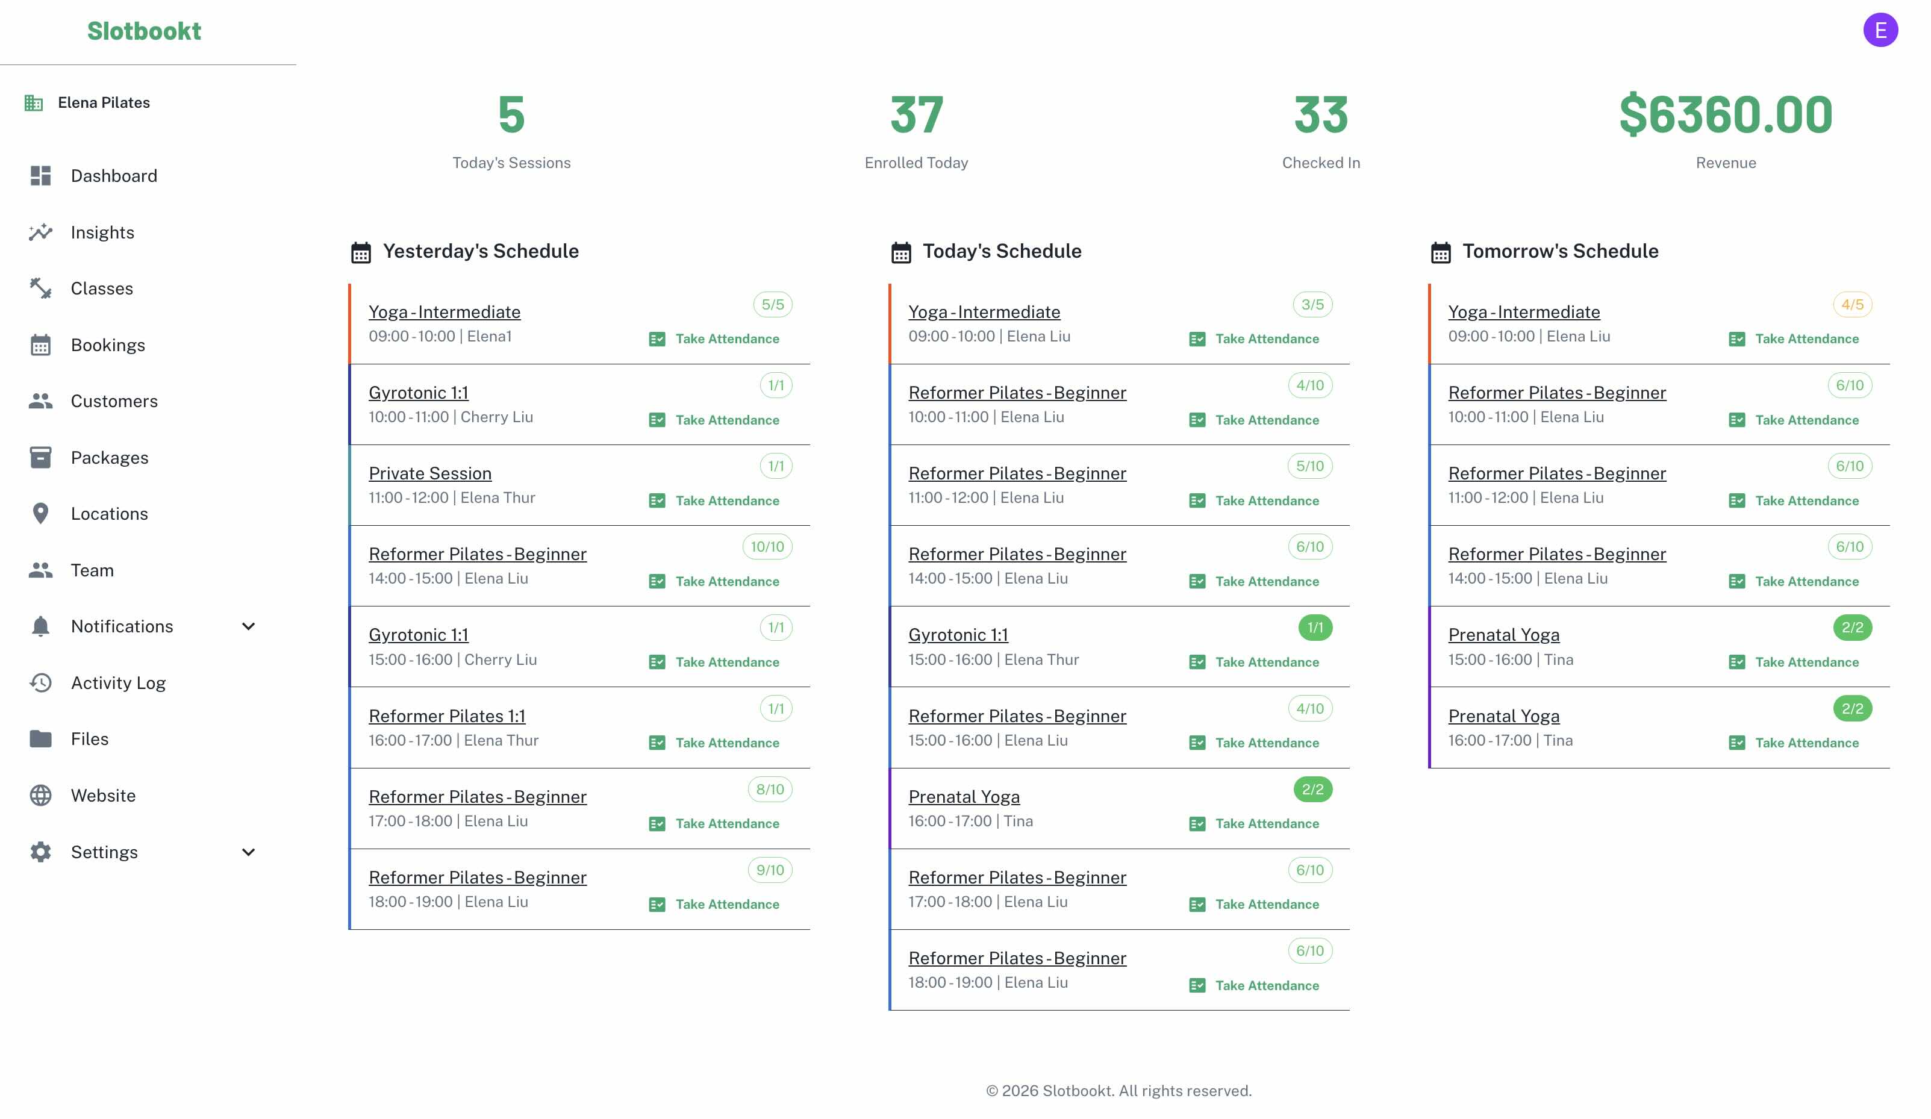Open Gyrotonic 1:1 in Today's Schedule
1931x1119 pixels.
coord(959,635)
